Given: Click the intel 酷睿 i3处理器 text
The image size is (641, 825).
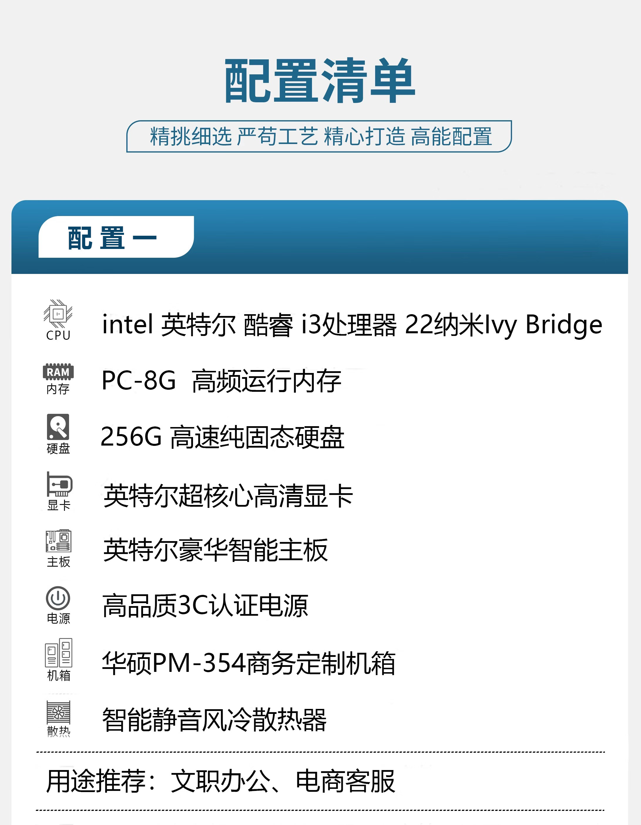Looking at the screenshot, I should coord(352,324).
